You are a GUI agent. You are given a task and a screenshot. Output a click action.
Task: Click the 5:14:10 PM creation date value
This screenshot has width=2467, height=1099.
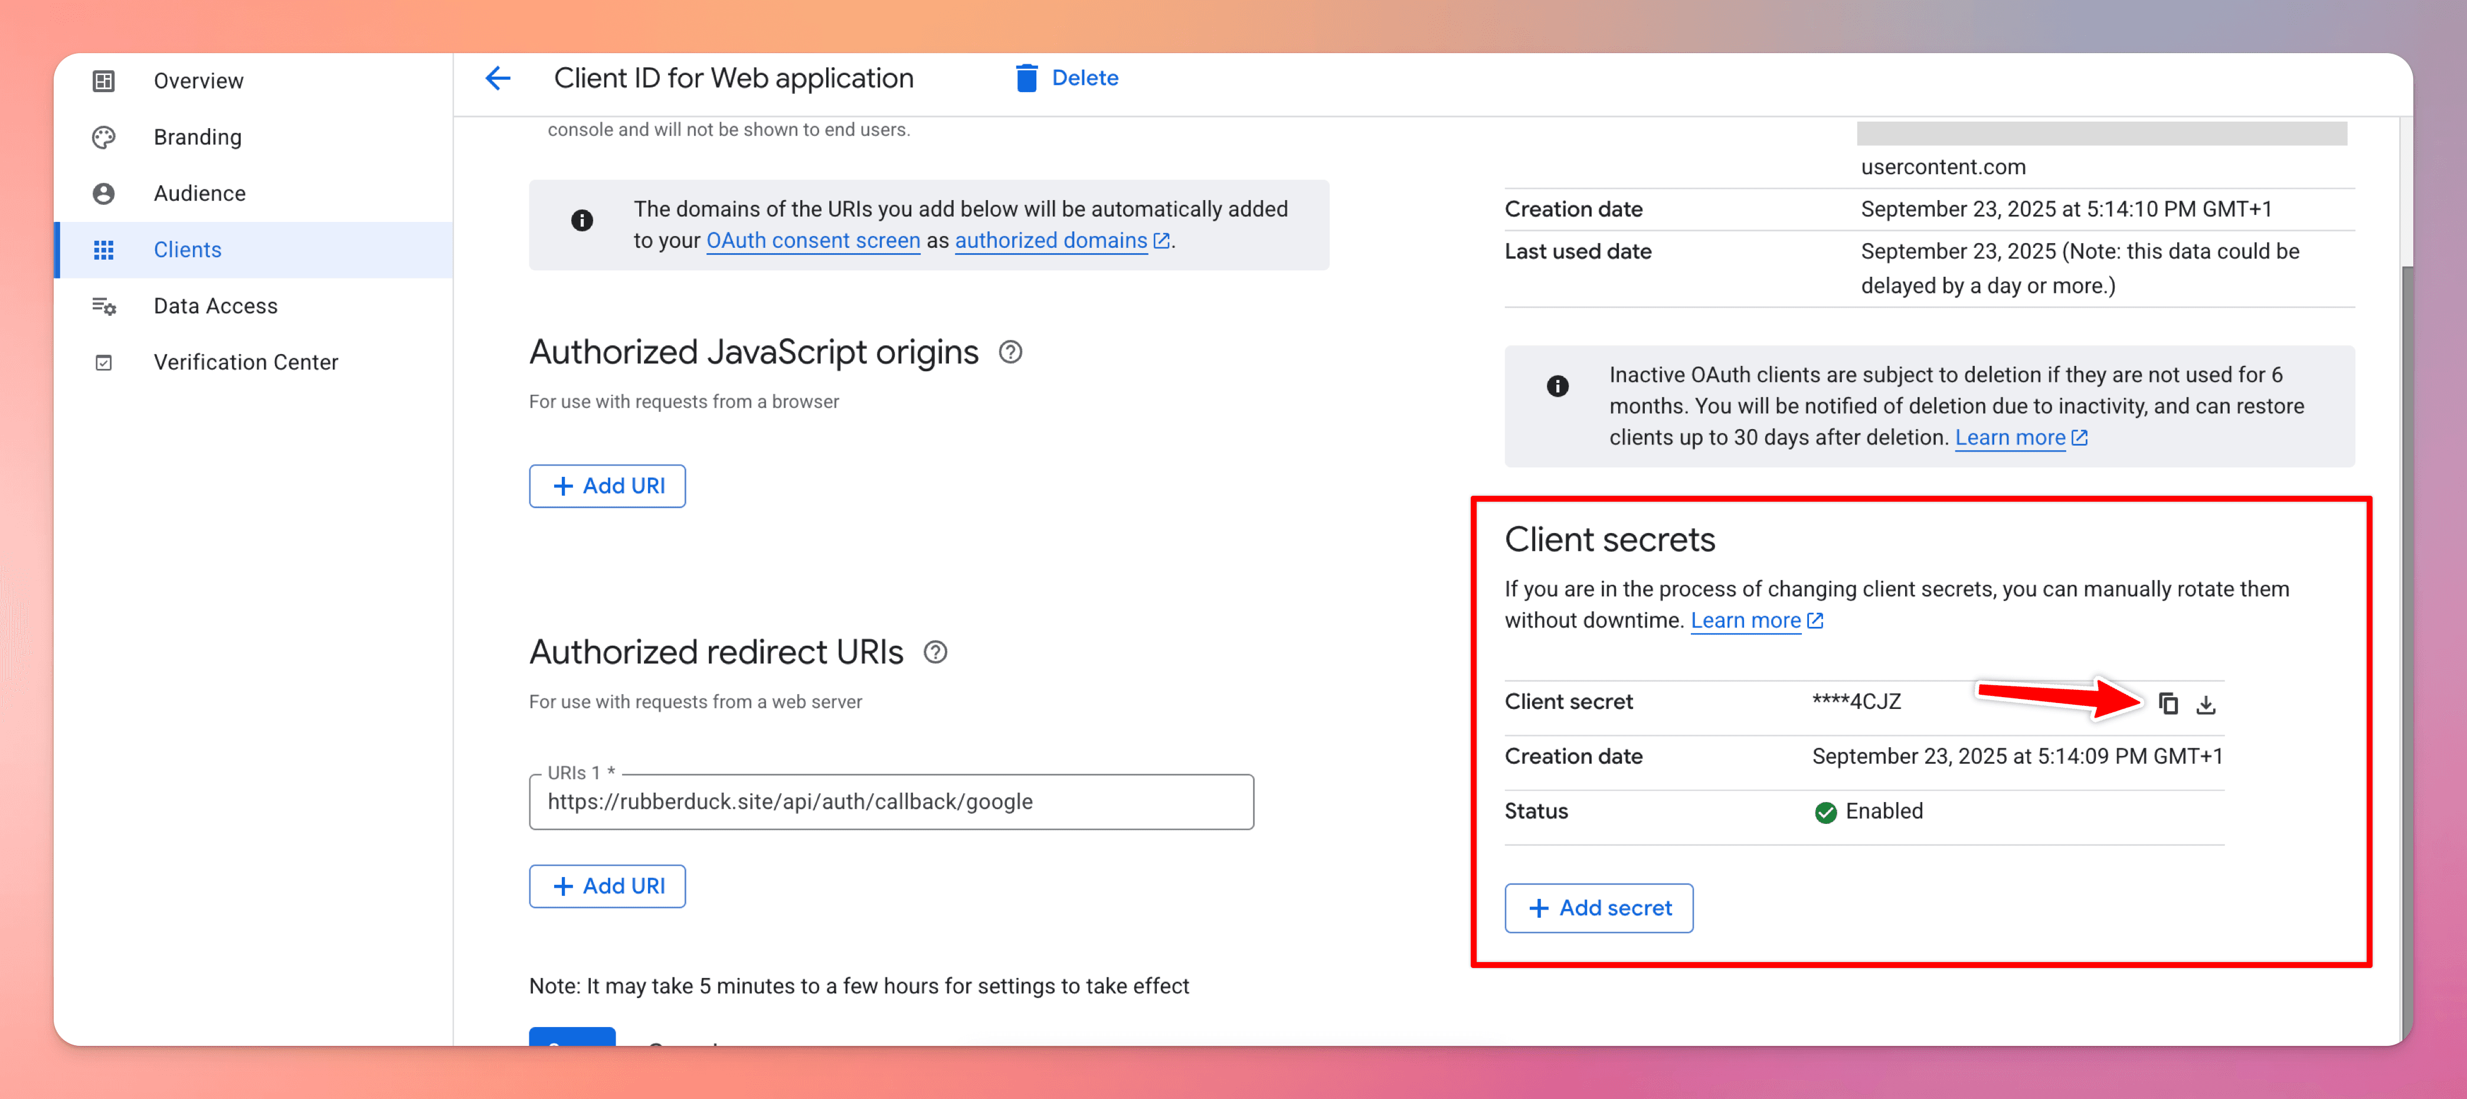(x=2066, y=210)
